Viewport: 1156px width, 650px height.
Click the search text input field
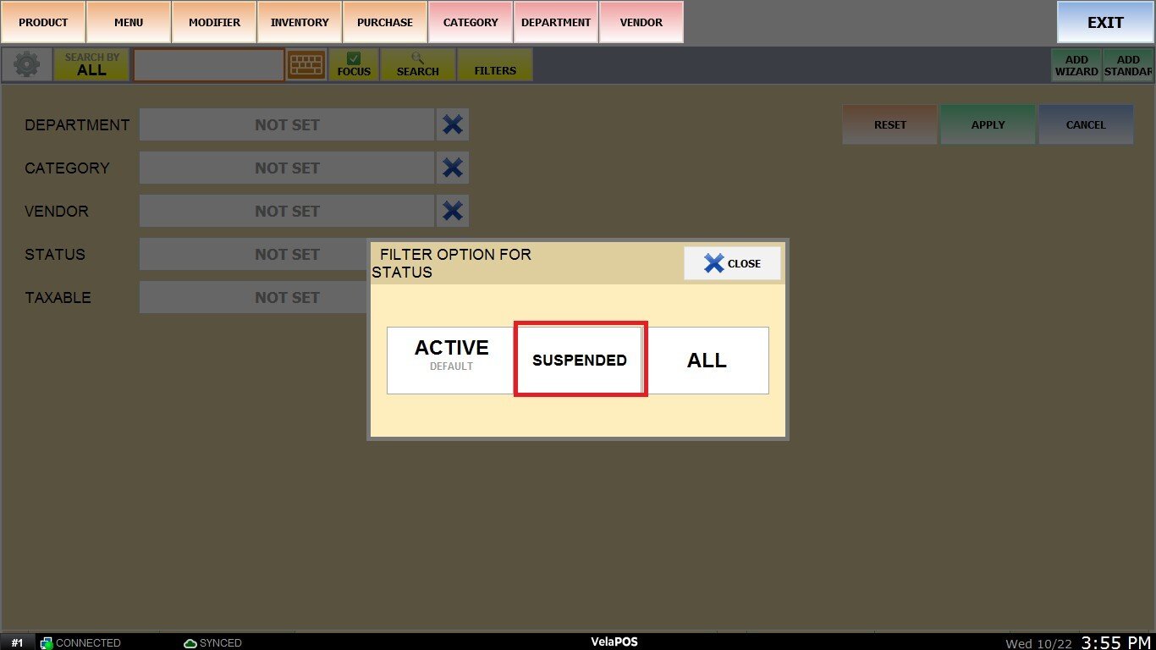tap(208, 65)
